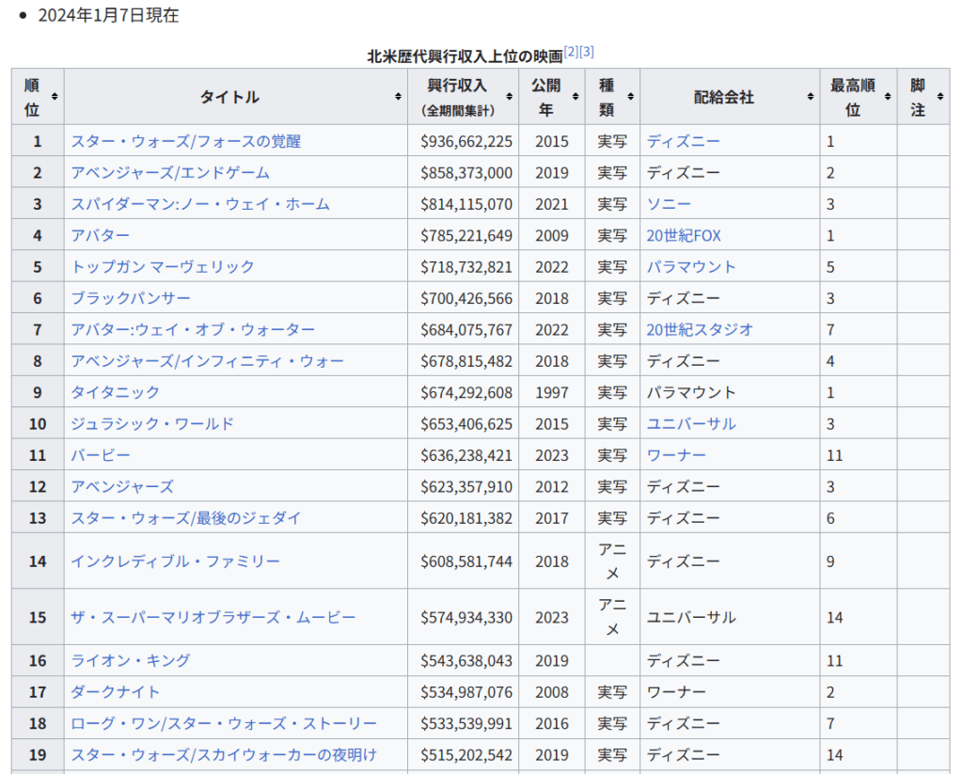963x774 pixels.
Task: Select the $814,115,070 revenue cell
Action: [x=466, y=204]
